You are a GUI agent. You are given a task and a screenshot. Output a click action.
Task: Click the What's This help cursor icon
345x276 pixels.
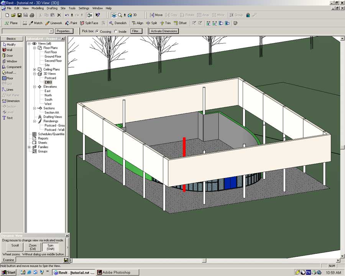(x=98, y=15)
